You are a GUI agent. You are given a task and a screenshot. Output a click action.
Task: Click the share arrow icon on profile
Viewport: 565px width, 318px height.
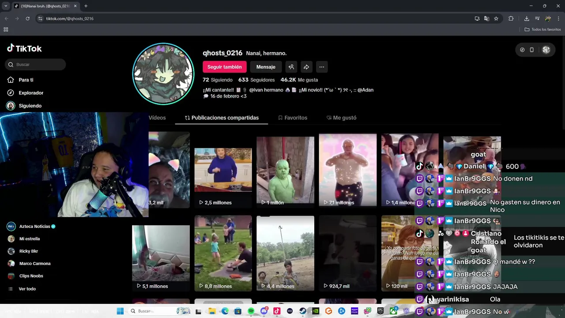click(306, 67)
